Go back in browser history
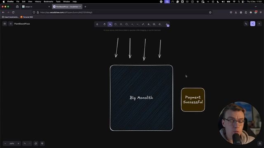The height and width of the screenshot is (148, 264). (x=3, y=12)
